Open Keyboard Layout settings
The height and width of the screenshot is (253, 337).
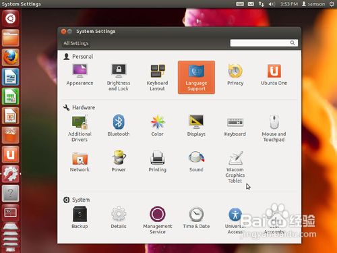[157, 78]
